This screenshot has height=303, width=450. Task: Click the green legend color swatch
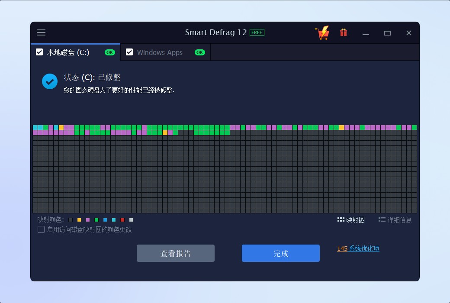96,220
